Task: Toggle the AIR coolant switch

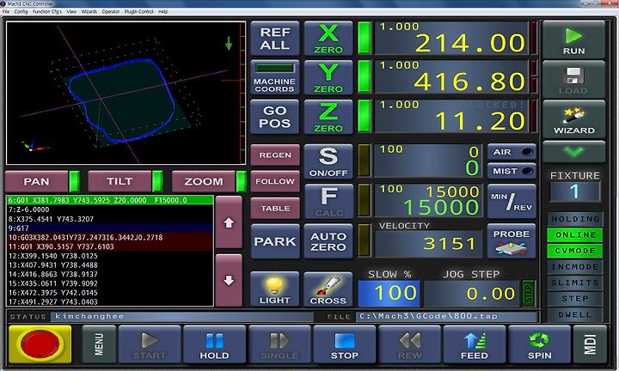Action: [x=512, y=152]
